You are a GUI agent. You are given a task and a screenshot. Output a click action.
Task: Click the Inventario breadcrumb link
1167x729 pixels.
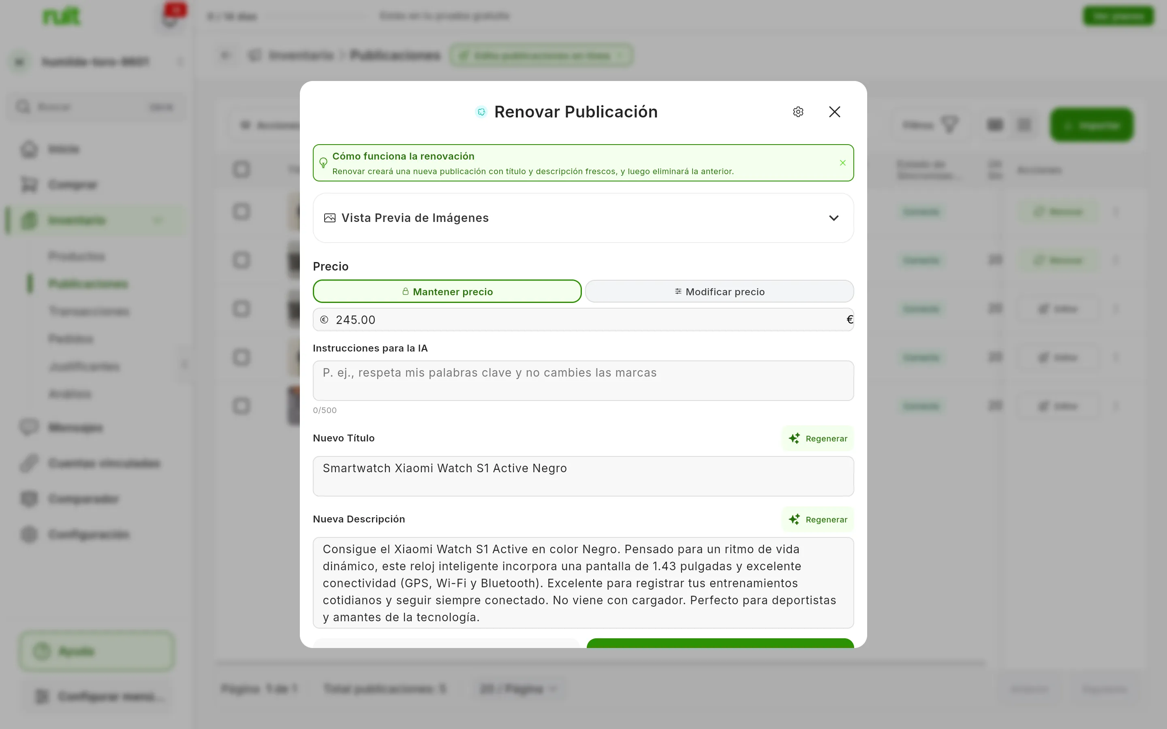click(x=301, y=55)
